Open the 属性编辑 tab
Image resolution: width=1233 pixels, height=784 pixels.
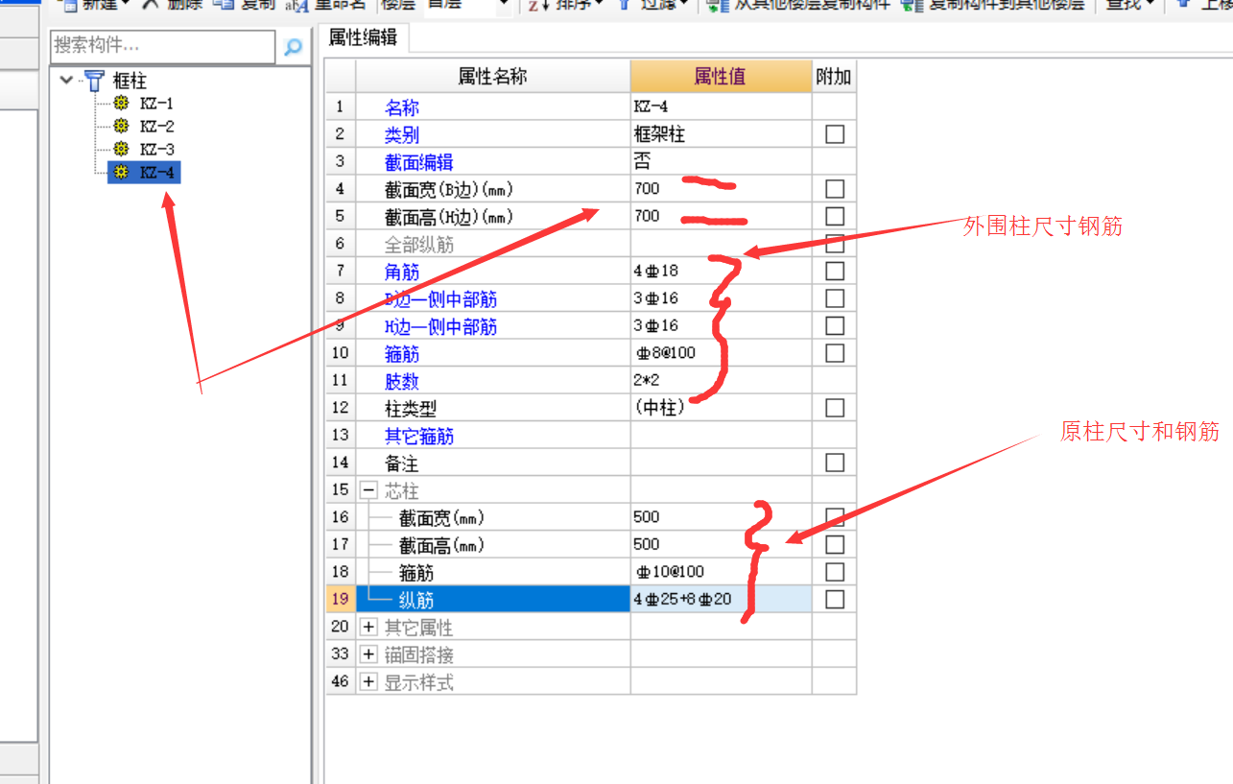pos(363,37)
